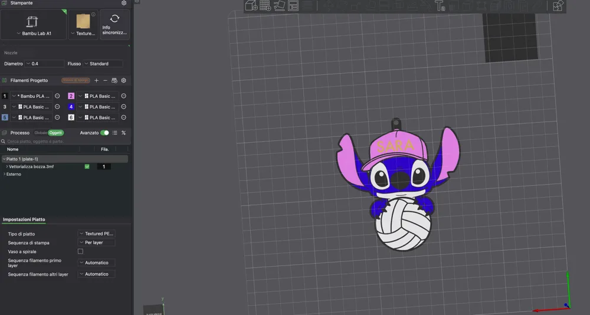The image size is (590, 315).
Task: Click filament number cell 1 of Vettorializza bozza
Action: tap(104, 166)
